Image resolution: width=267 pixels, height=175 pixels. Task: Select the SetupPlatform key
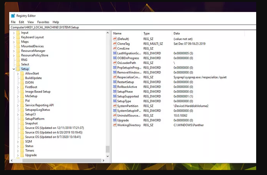(x=35, y=119)
